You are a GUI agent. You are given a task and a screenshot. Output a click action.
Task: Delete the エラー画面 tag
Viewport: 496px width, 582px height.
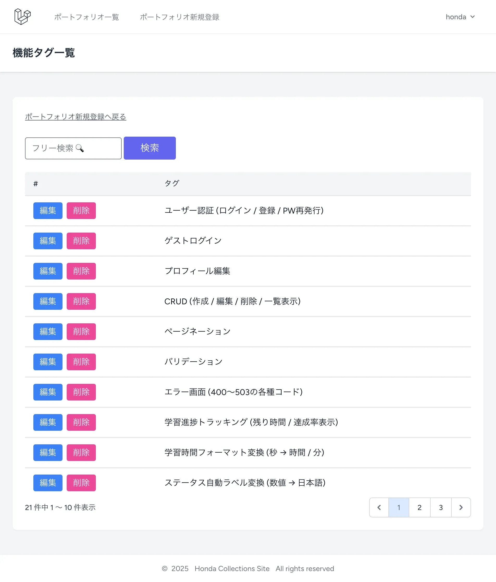[x=81, y=392]
